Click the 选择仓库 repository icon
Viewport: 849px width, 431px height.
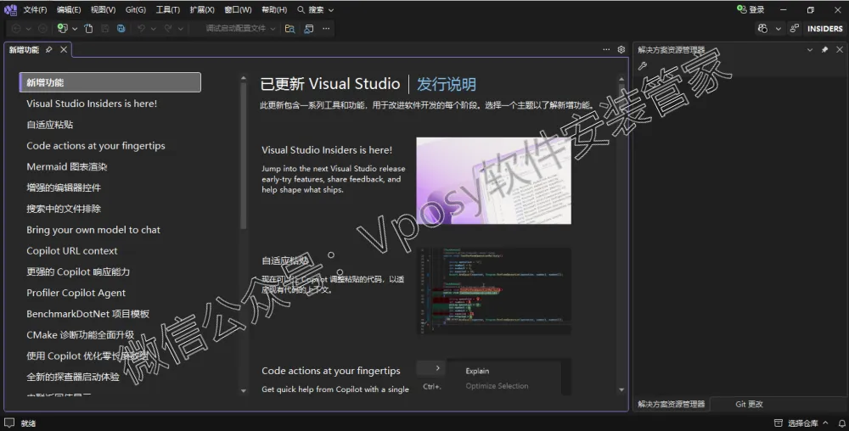tap(778, 423)
